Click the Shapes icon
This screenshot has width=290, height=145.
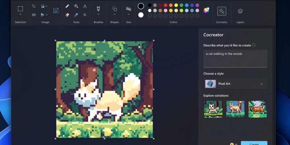pos(115,8)
